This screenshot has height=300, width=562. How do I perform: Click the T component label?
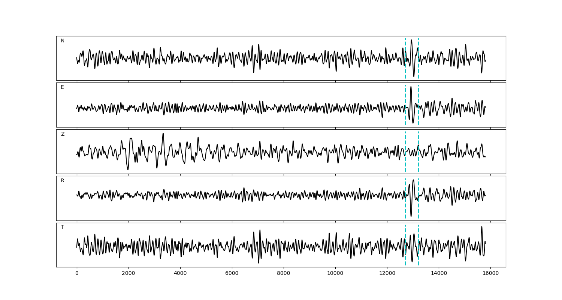click(x=62, y=227)
